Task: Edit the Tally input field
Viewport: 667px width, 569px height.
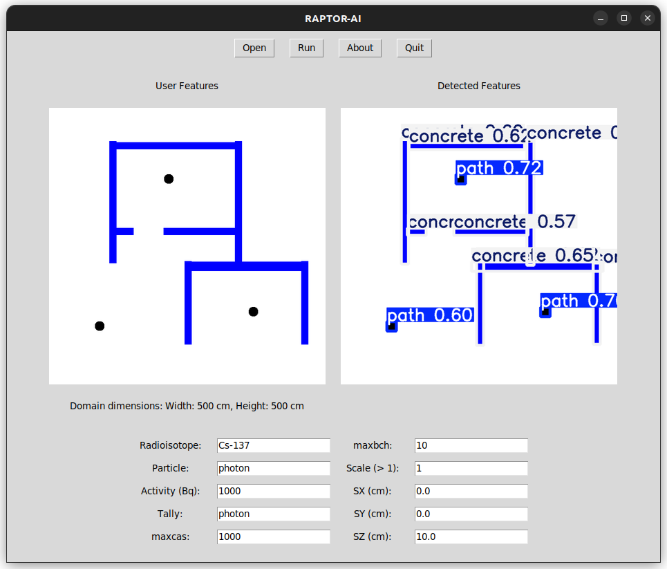Action: click(273, 514)
